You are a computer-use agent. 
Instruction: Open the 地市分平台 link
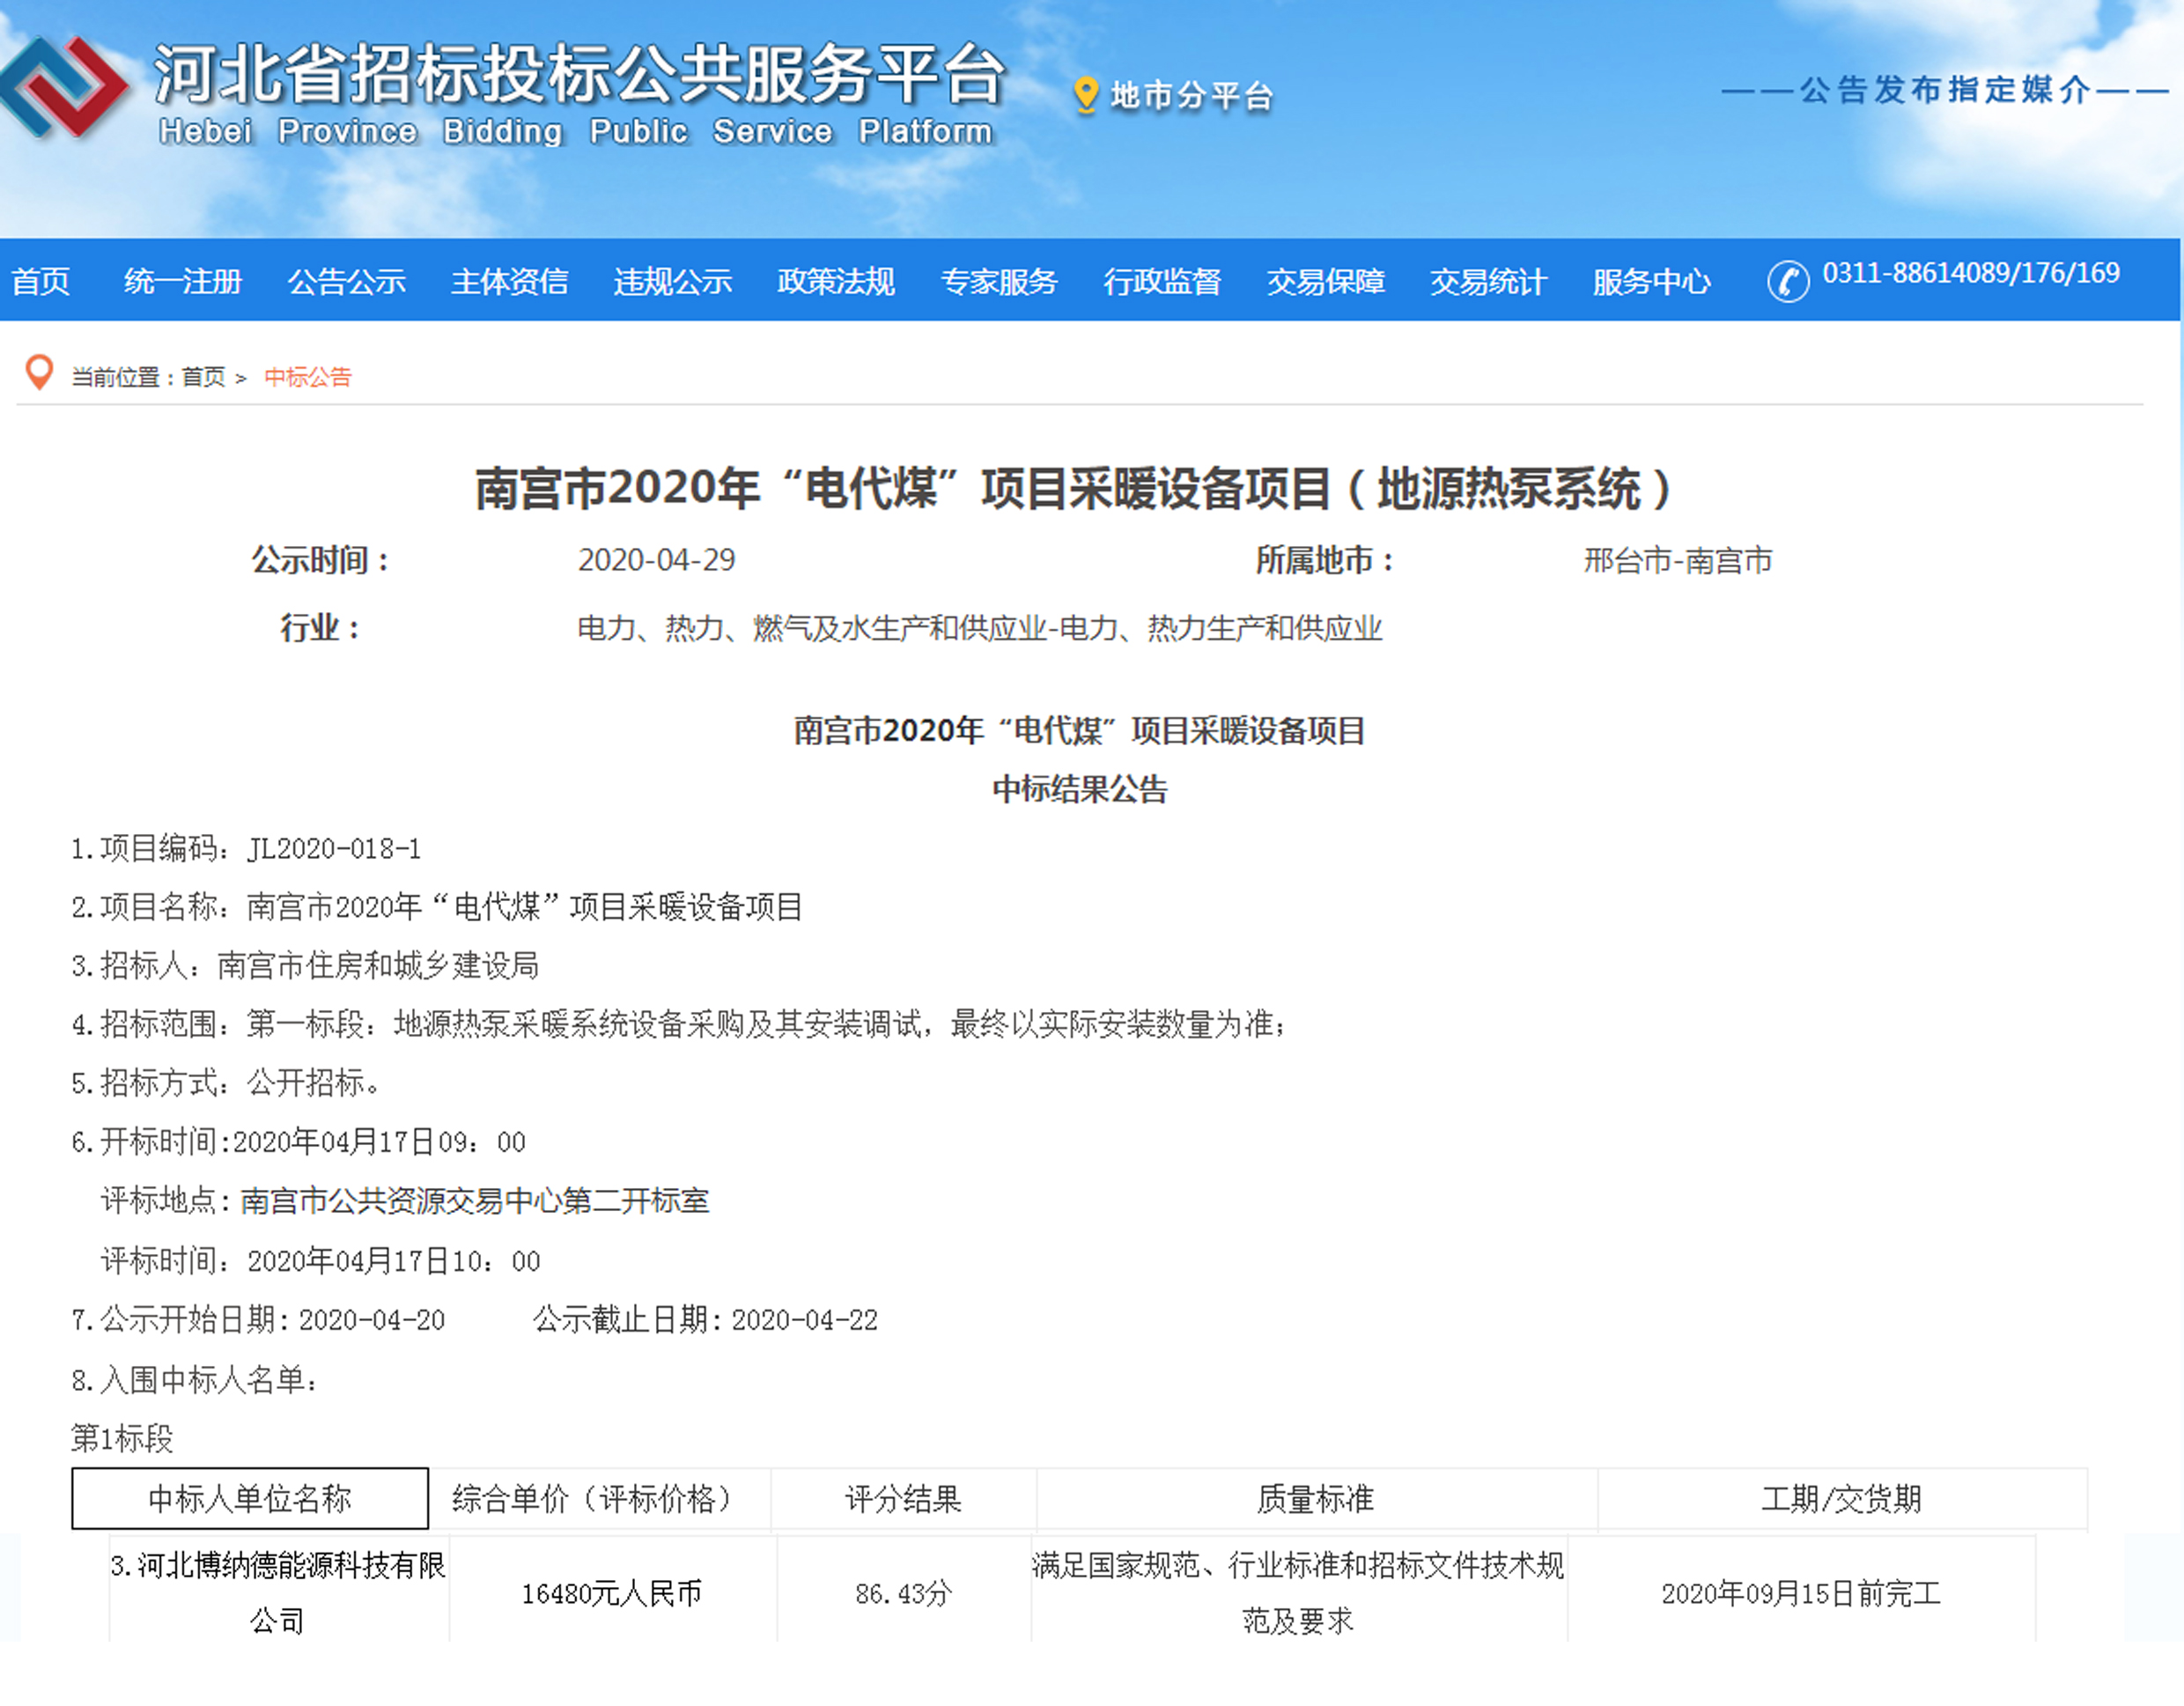click(x=1192, y=96)
